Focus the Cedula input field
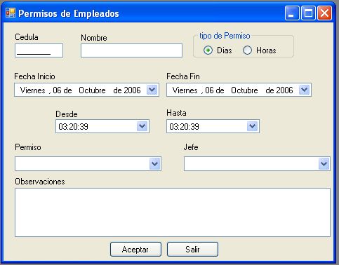339x265 pixels. tap(39, 50)
